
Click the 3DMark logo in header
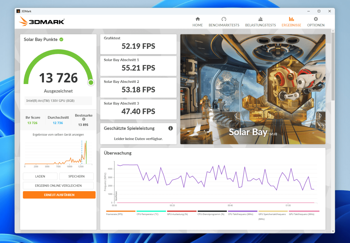pos(42,21)
